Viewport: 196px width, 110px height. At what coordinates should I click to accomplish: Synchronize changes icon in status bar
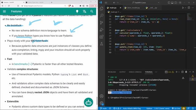[x=110, y=108]
